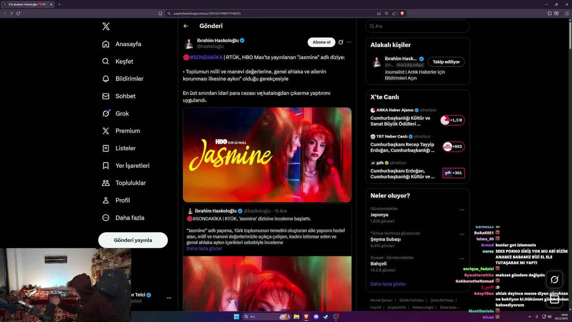This screenshot has height=322, width=572.
Task: Open a new browser tab
Action: pos(59,4)
